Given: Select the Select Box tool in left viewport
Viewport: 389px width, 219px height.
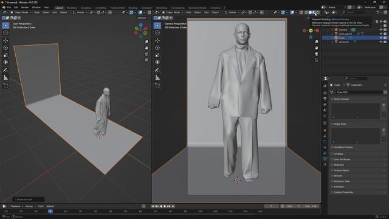Looking at the screenshot, I should 5,26.
